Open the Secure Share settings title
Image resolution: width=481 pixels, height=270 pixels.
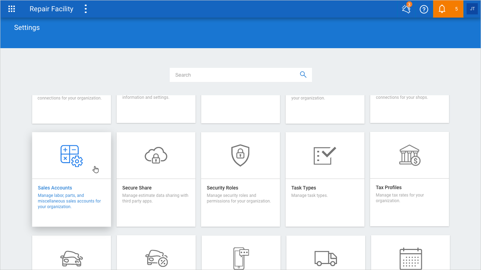pos(137,188)
